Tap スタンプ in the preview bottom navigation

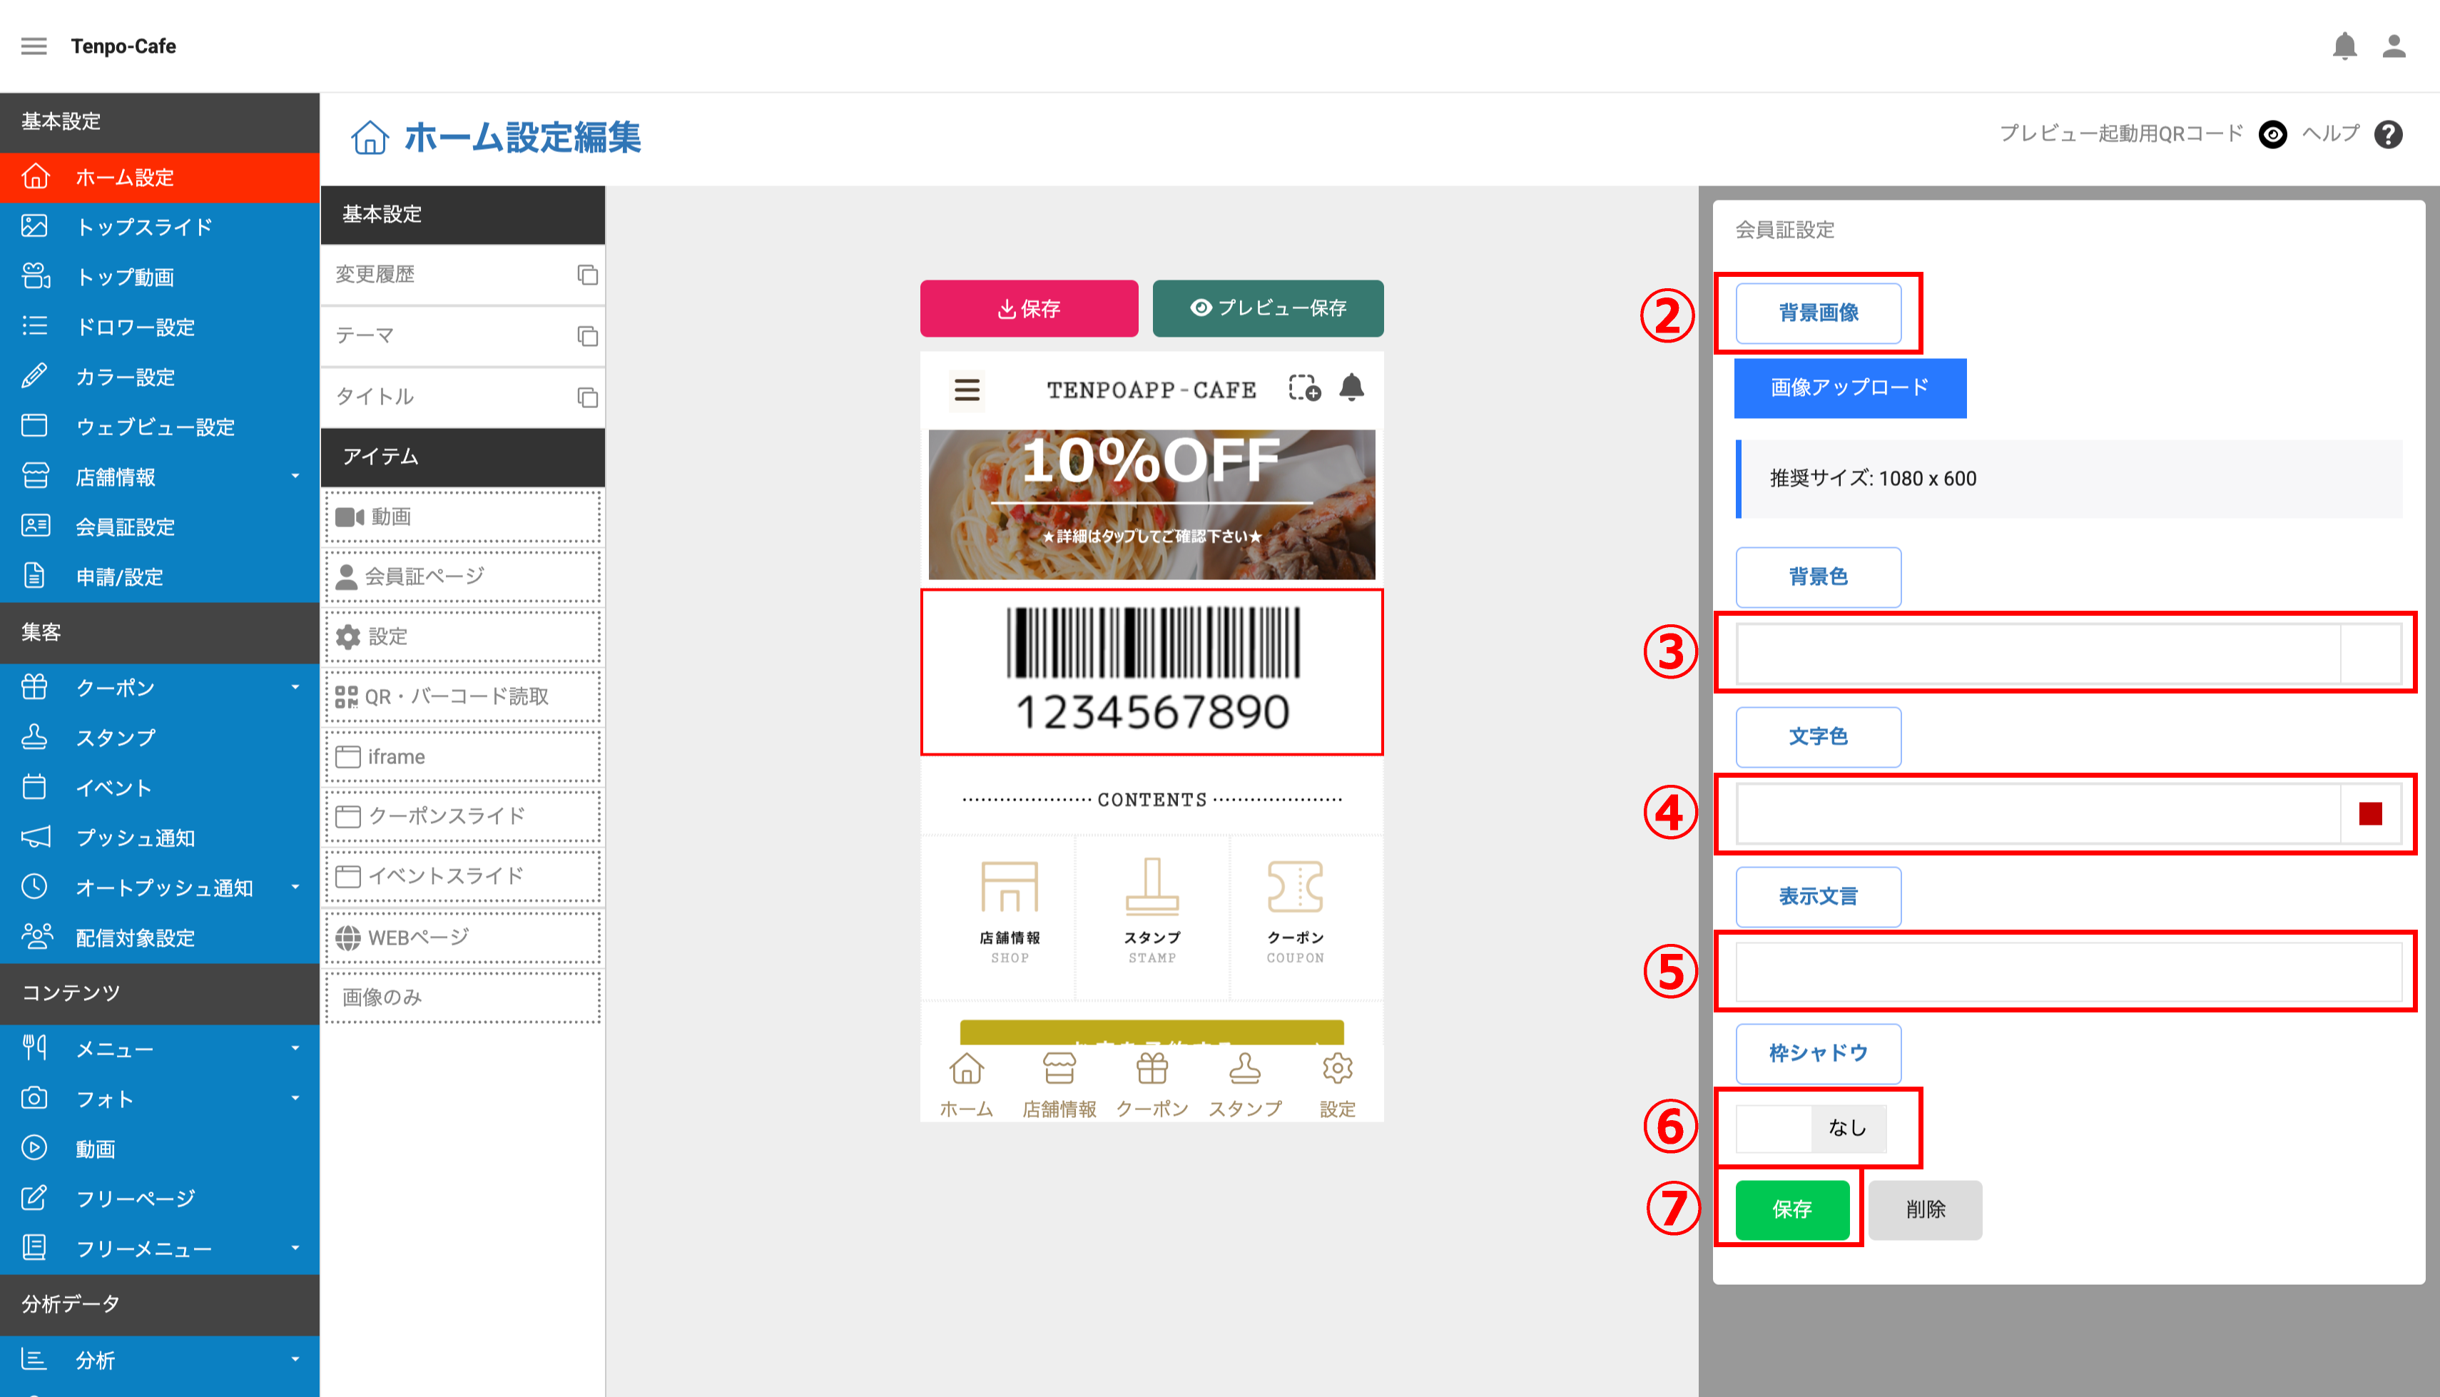pyautogui.click(x=1245, y=1085)
